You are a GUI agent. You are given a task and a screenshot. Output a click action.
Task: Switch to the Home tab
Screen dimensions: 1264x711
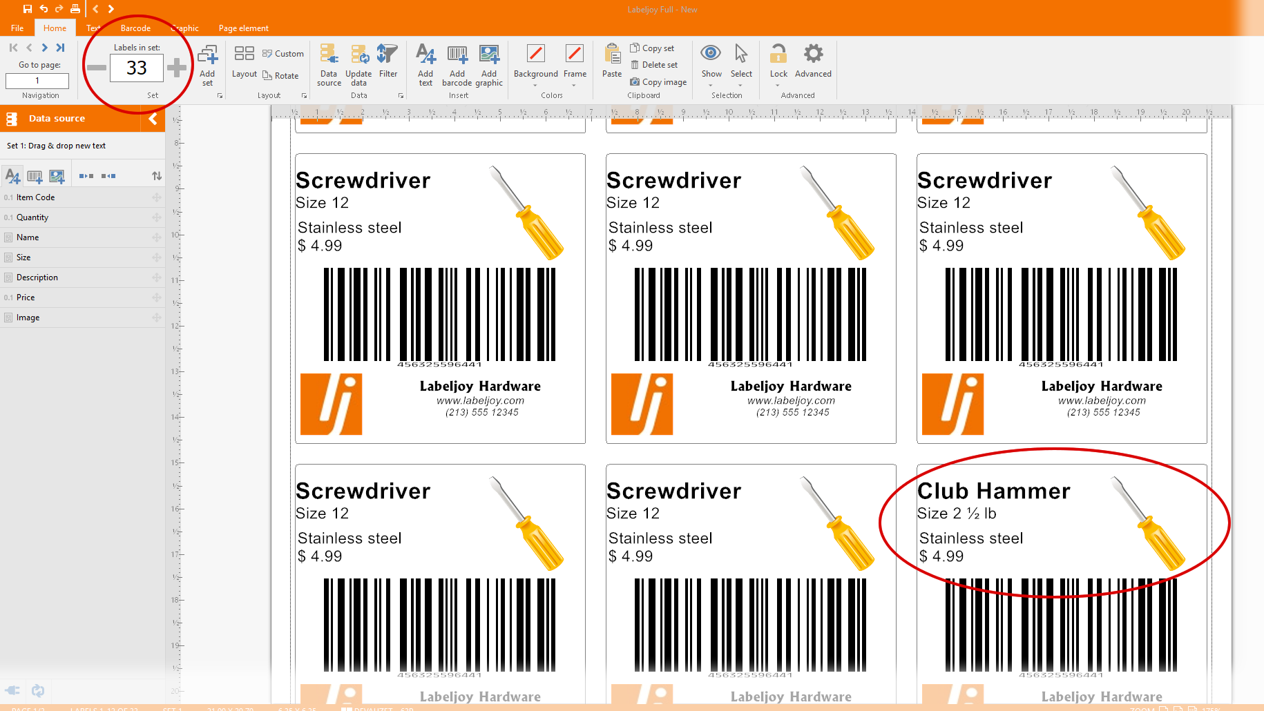pyautogui.click(x=55, y=28)
